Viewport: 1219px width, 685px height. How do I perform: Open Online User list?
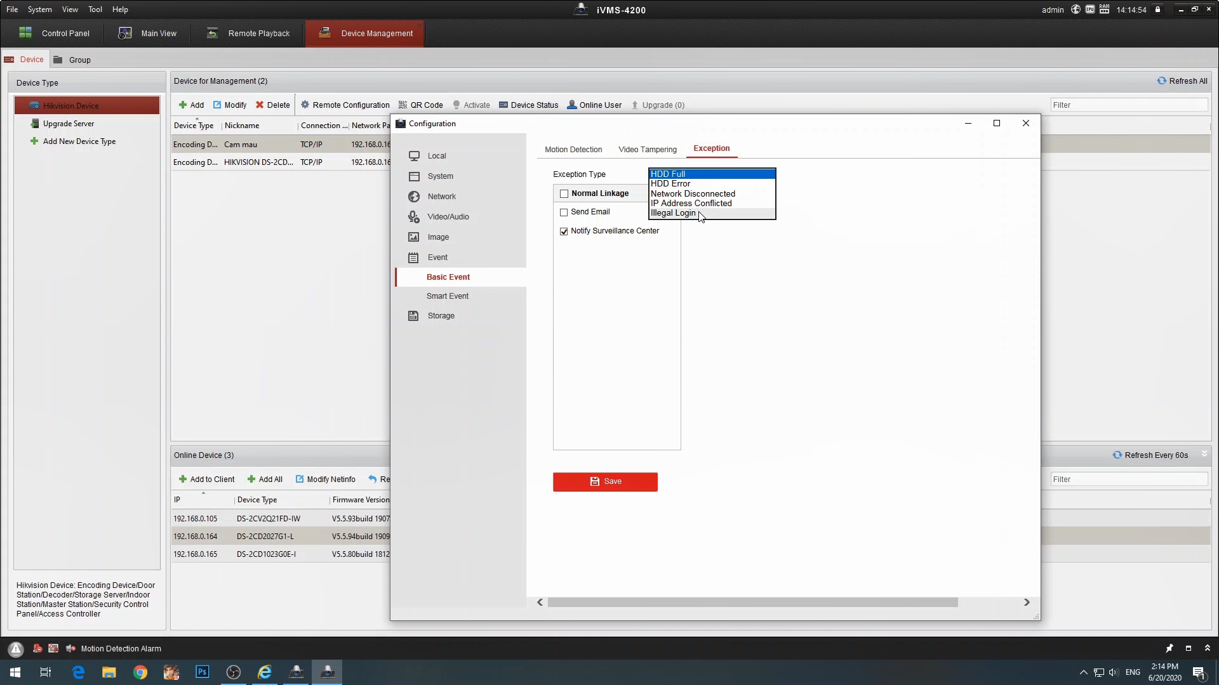[594, 105]
